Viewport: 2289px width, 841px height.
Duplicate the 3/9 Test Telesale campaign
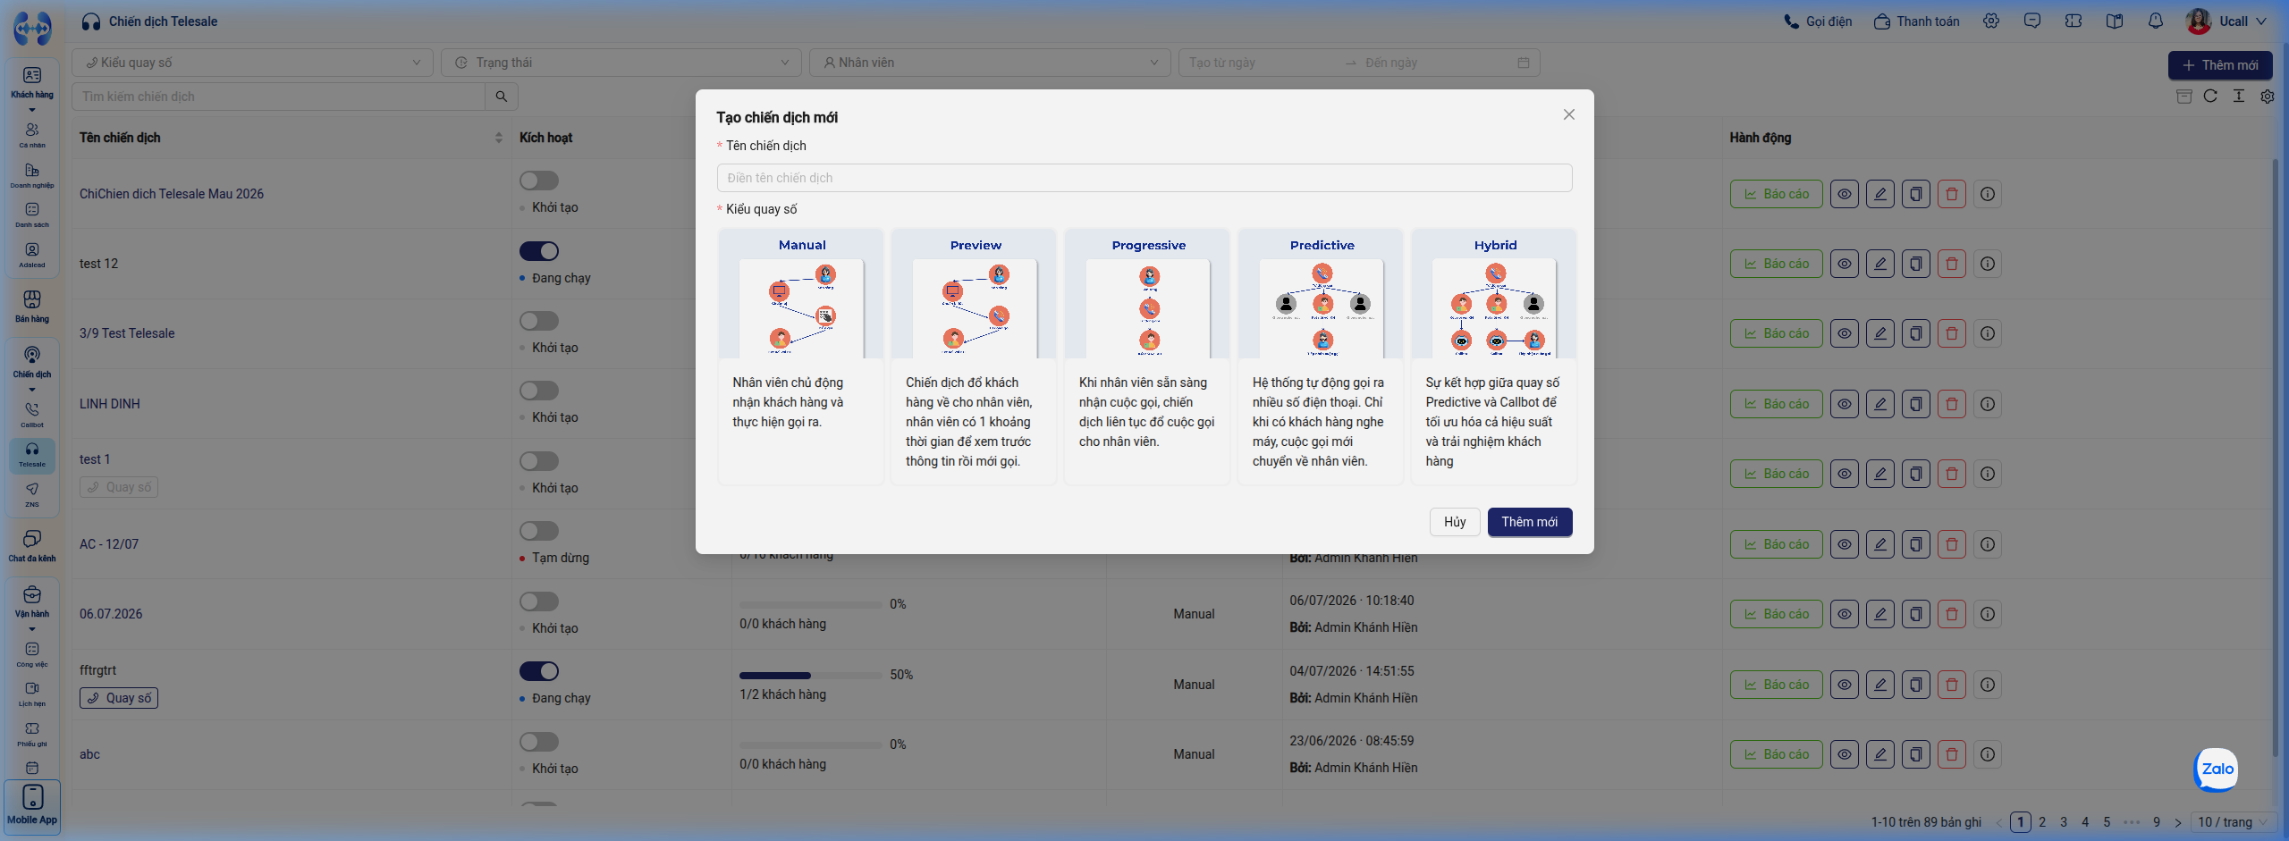pos(1916,333)
